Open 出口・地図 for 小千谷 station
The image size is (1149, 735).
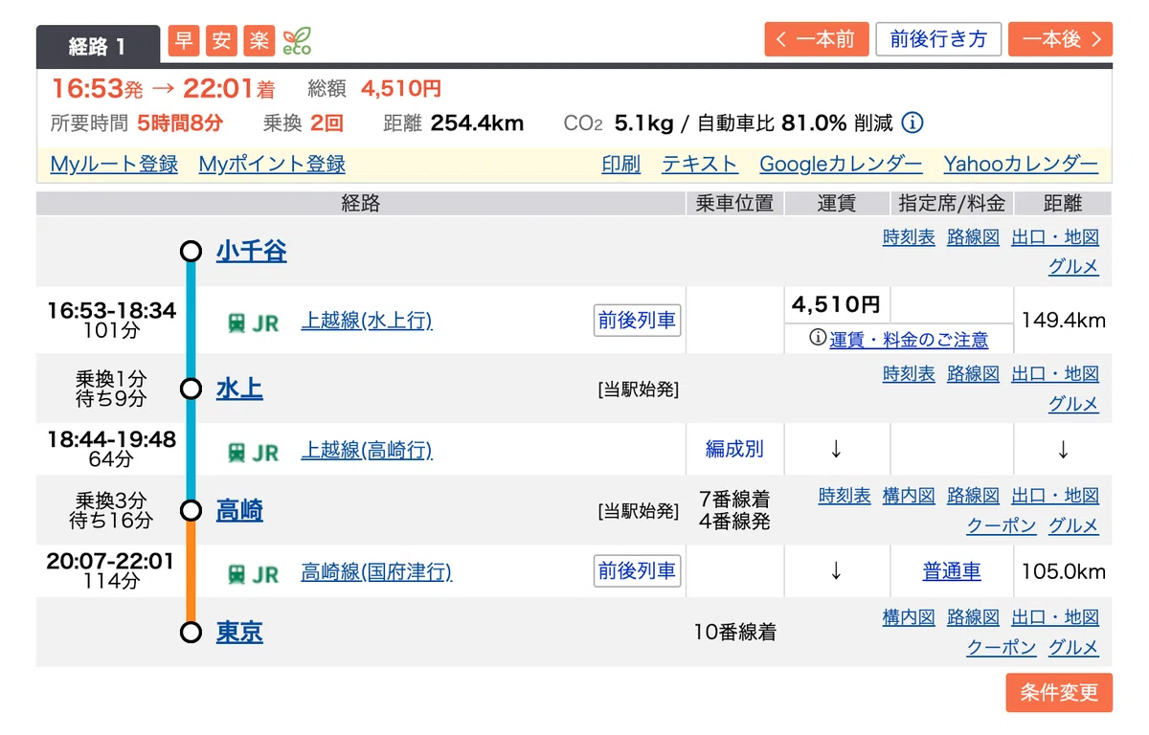pyautogui.click(x=1055, y=237)
